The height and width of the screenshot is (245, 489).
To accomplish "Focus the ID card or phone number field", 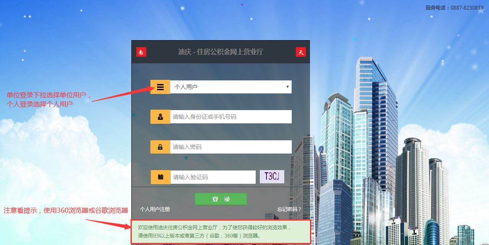I will (231, 117).
